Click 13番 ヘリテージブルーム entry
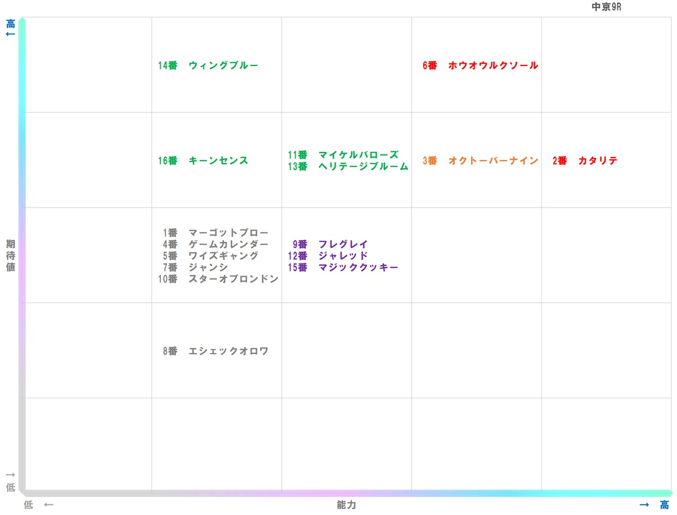This screenshot has height=515, width=677. pyautogui.click(x=347, y=167)
